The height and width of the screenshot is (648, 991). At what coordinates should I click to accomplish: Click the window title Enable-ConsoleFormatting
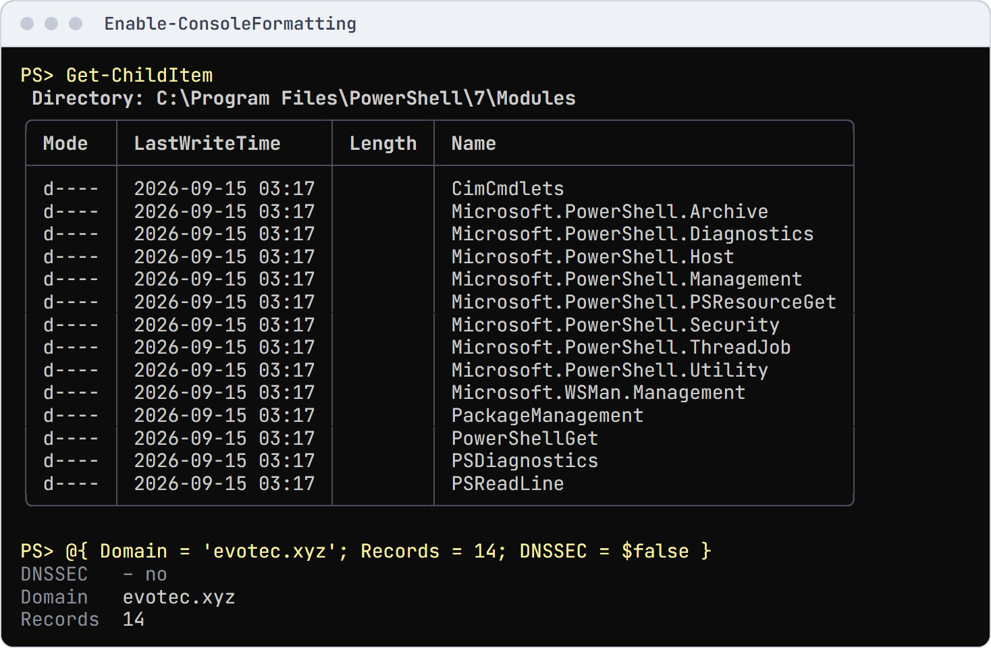[x=230, y=24]
